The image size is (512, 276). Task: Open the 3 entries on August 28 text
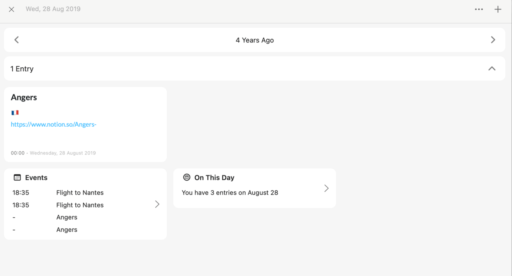click(230, 193)
